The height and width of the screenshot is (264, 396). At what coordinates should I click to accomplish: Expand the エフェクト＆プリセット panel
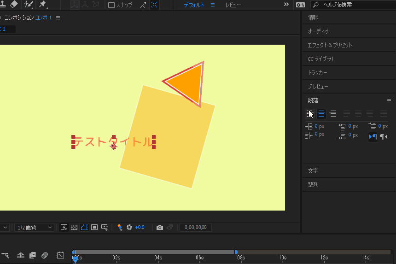point(330,45)
